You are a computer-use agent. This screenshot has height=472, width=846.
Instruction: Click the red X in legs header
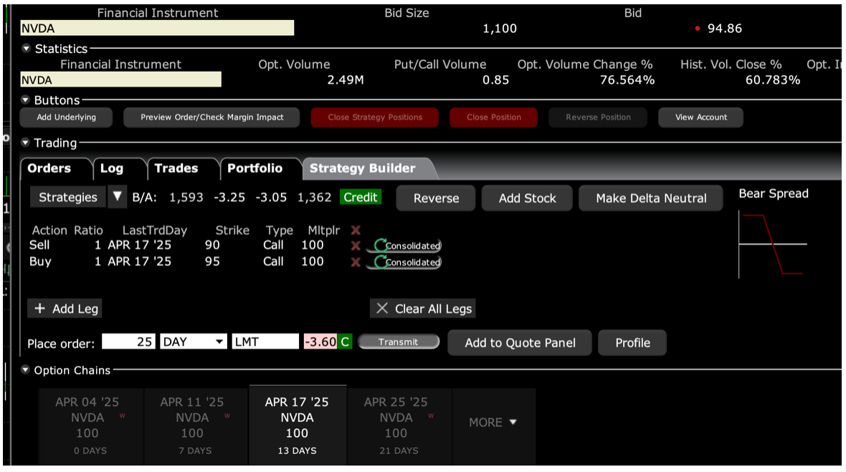pos(356,230)
